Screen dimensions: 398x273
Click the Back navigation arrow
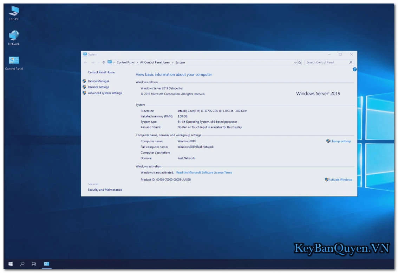point(86,63)
